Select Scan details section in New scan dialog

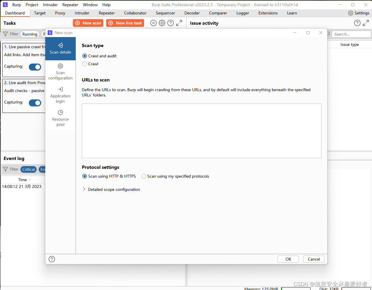click(60, 49)
